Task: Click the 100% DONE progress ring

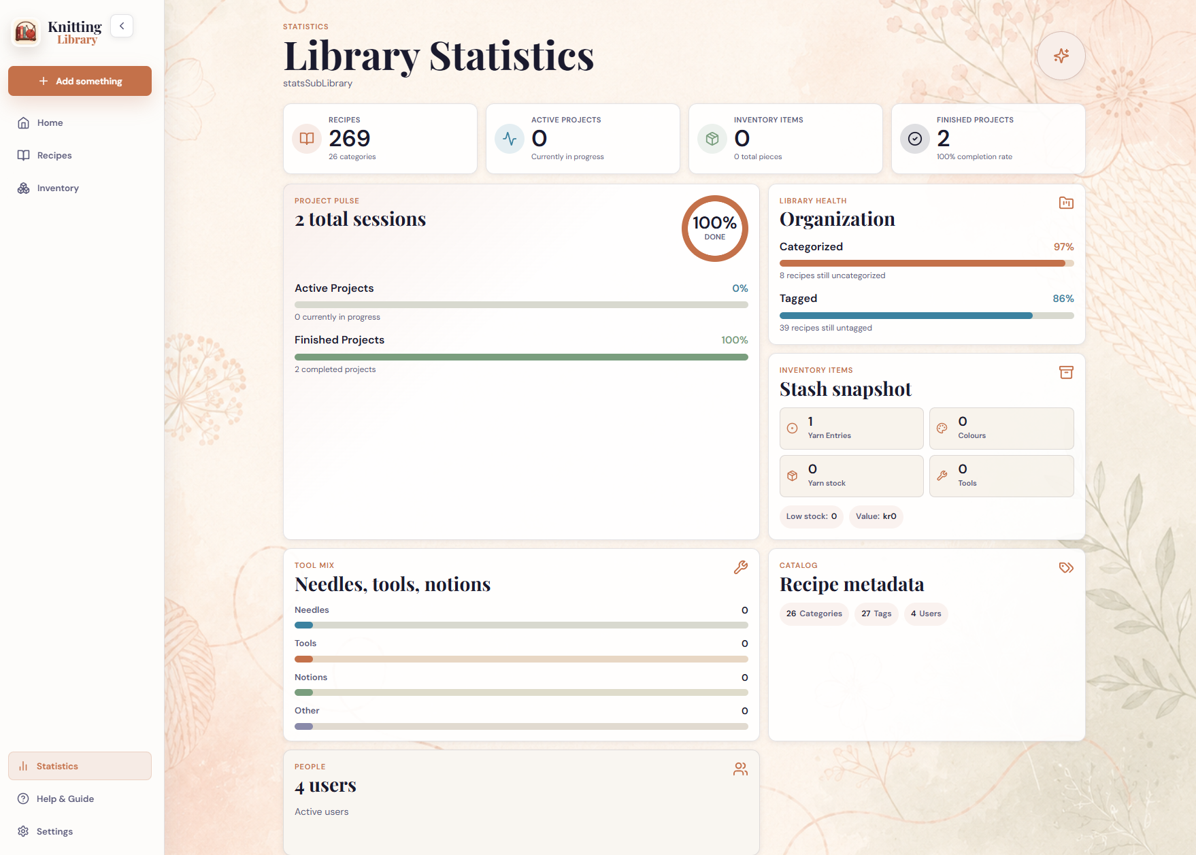Action: point(714,229)
